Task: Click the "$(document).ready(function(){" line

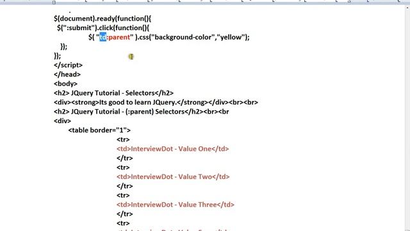Action: 102,19
